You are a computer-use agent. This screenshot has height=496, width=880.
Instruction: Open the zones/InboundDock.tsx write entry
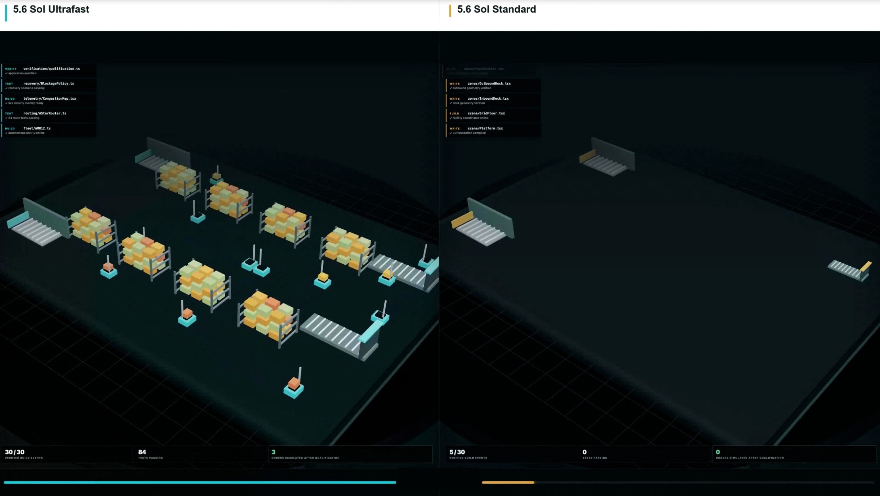(493, 100)
